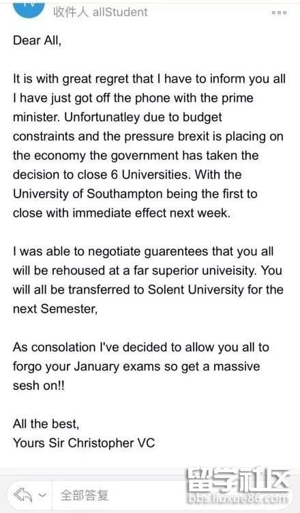Tap the 收件人 recipient label
Image resolution: width=300 pixels, height=513 pixels.
[x=71, y=12]
